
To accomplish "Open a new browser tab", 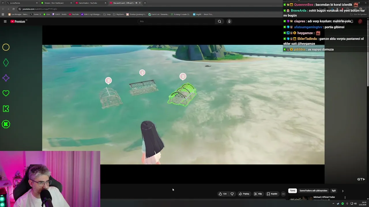I will tap(145, 3).
